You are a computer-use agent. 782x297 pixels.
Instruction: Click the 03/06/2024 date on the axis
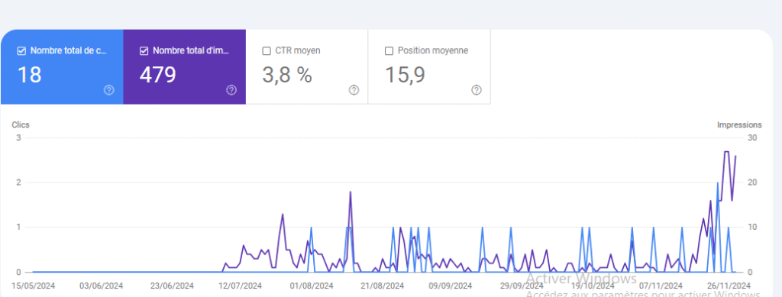(102, 286)
